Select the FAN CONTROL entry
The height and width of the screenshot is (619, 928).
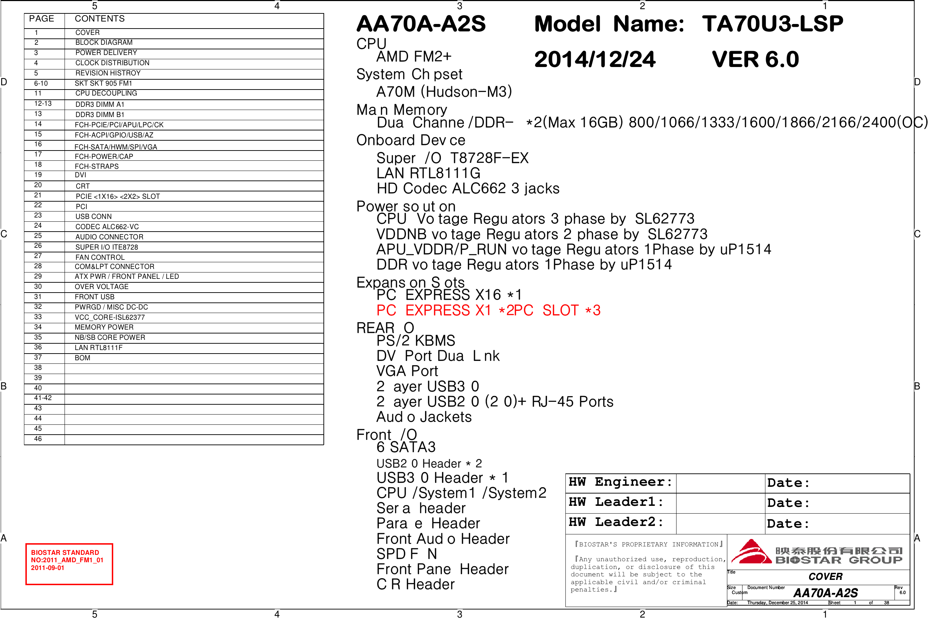[100, 258]
